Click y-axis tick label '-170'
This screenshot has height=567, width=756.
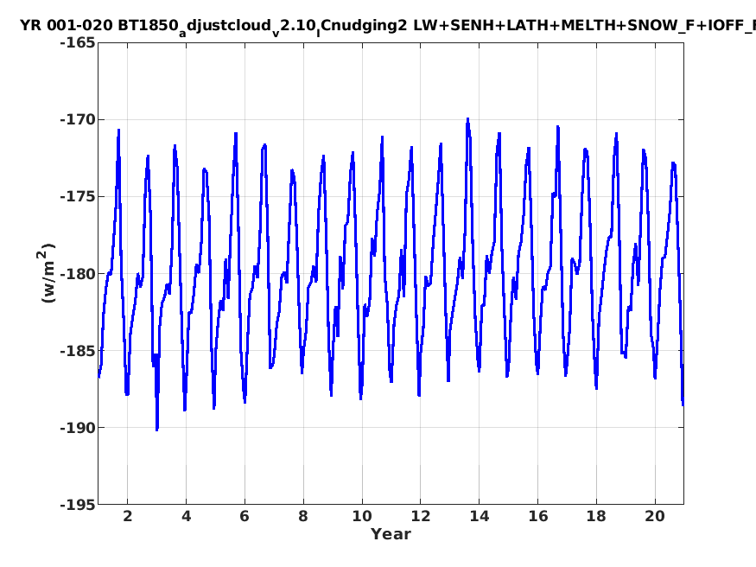78,119
